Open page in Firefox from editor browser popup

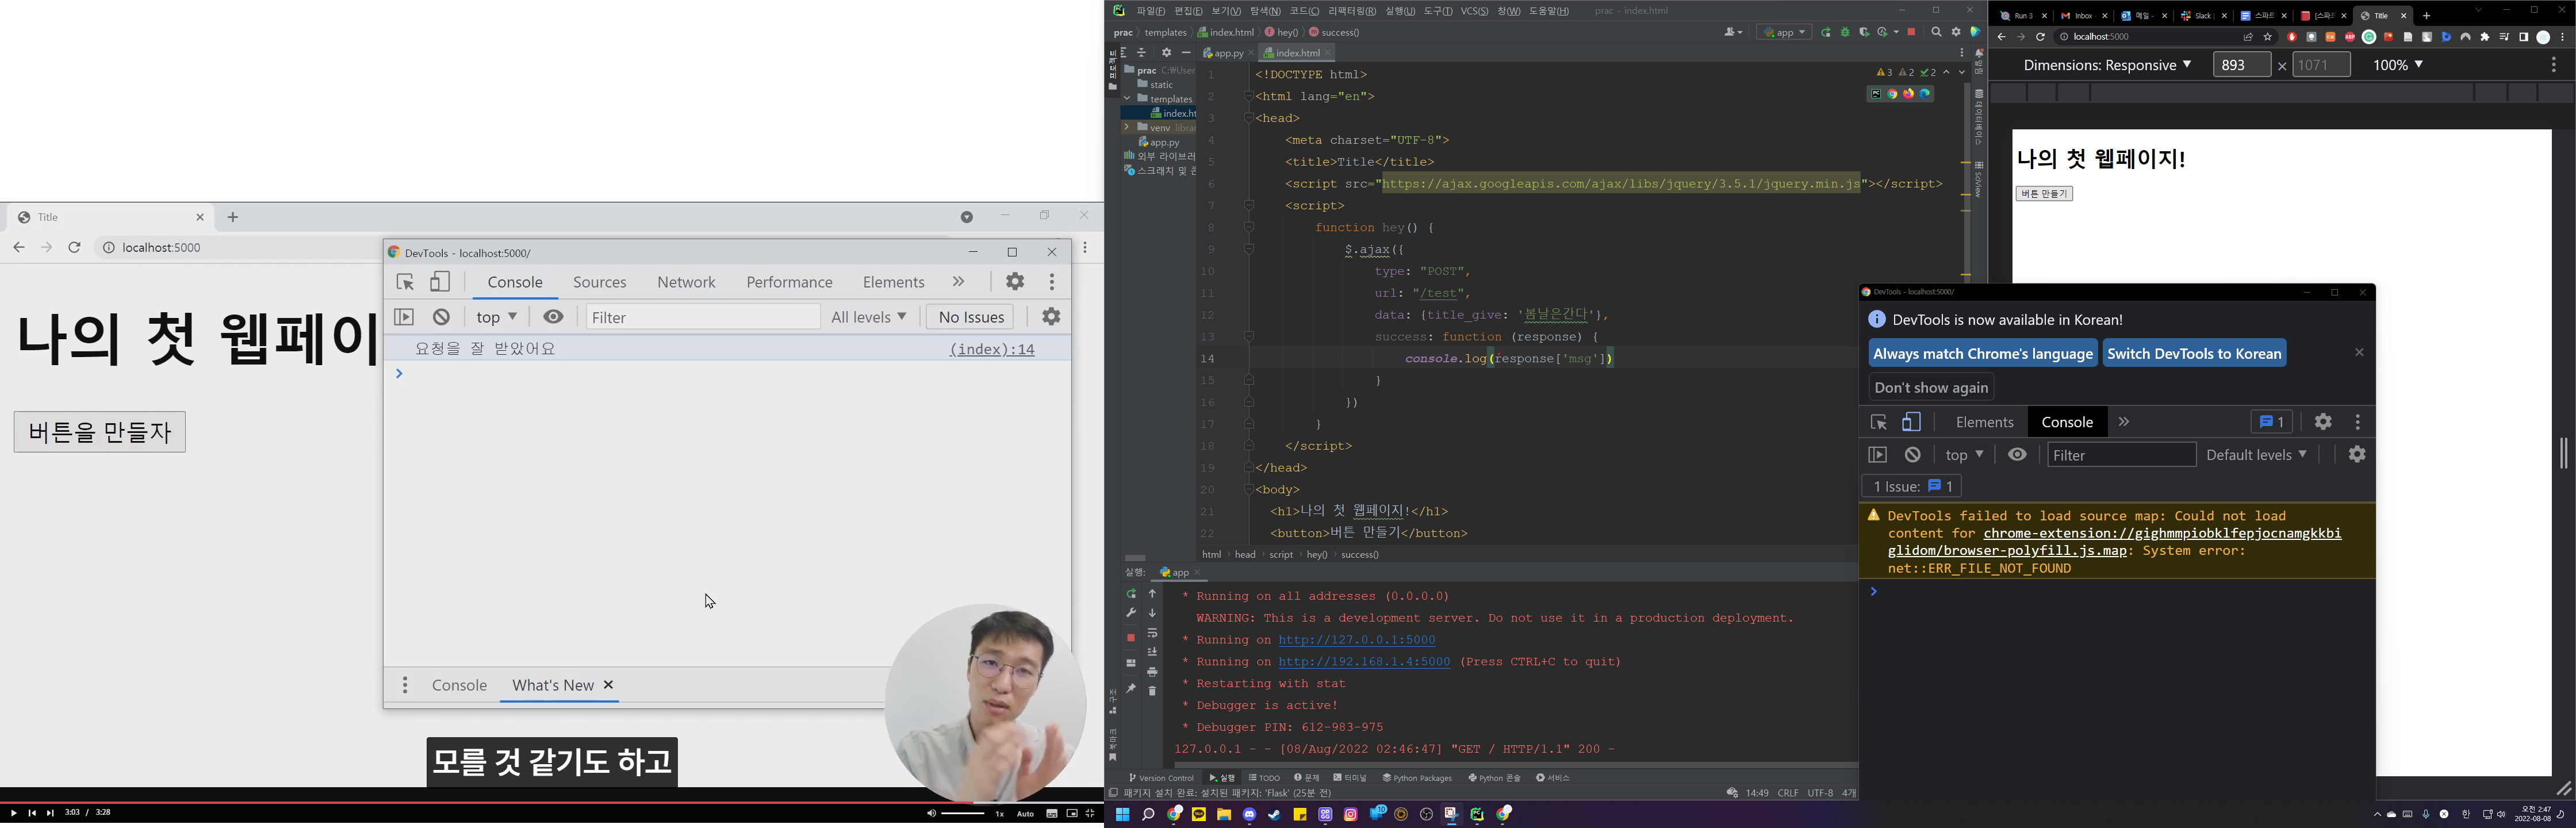[x=1909, y=94]
